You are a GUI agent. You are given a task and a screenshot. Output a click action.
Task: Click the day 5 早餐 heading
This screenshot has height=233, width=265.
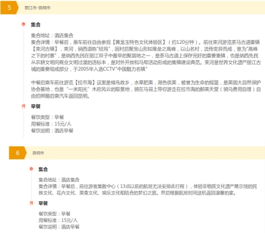coord(36,106)
